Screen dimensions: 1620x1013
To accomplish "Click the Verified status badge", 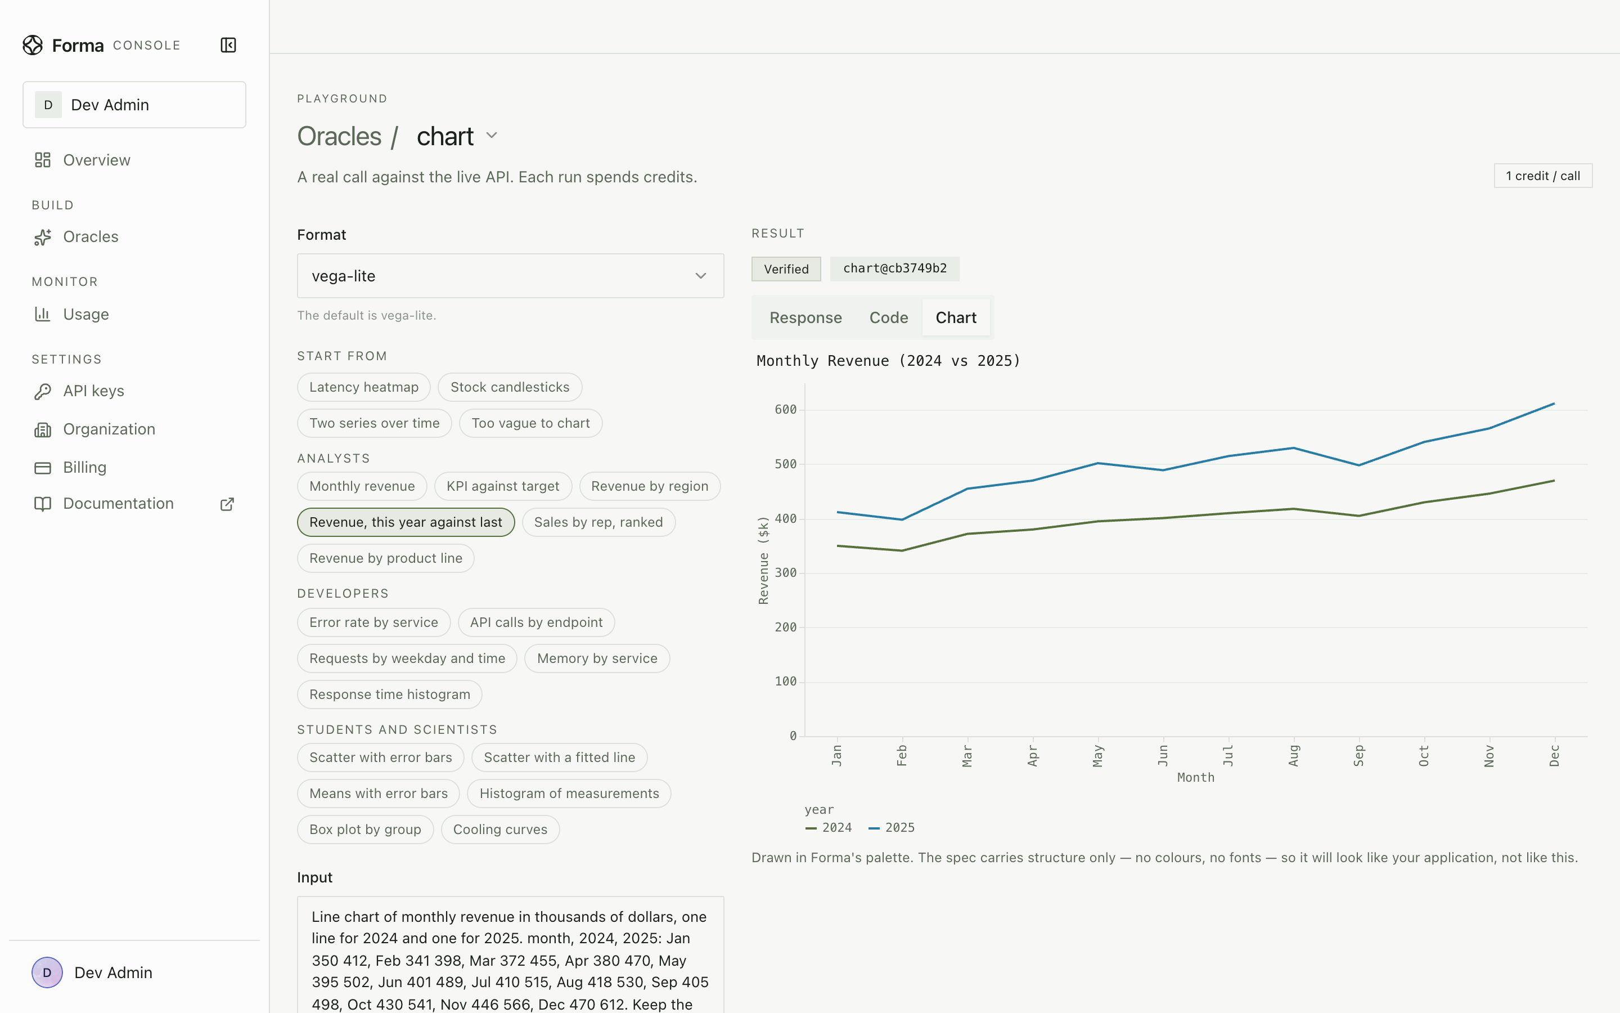I will [786, 270].
